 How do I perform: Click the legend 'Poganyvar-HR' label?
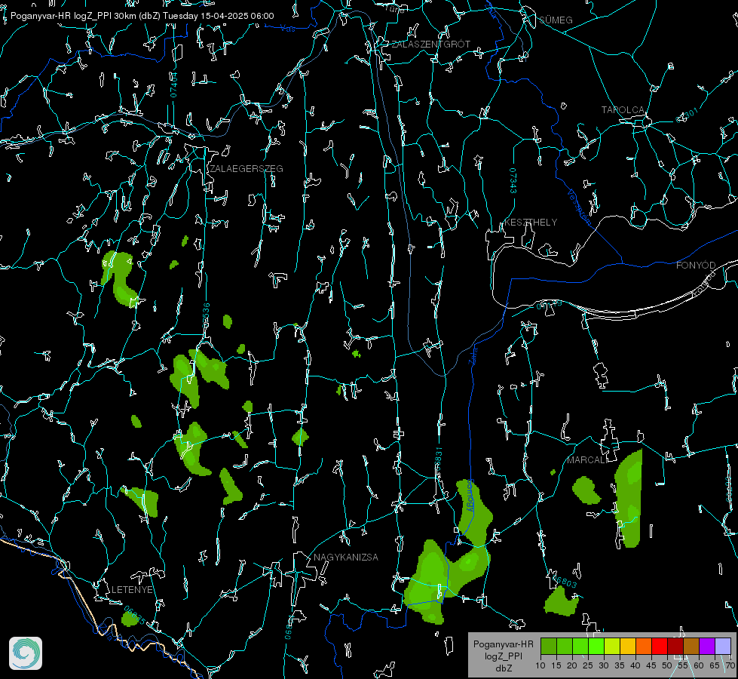tap(503, 644)
